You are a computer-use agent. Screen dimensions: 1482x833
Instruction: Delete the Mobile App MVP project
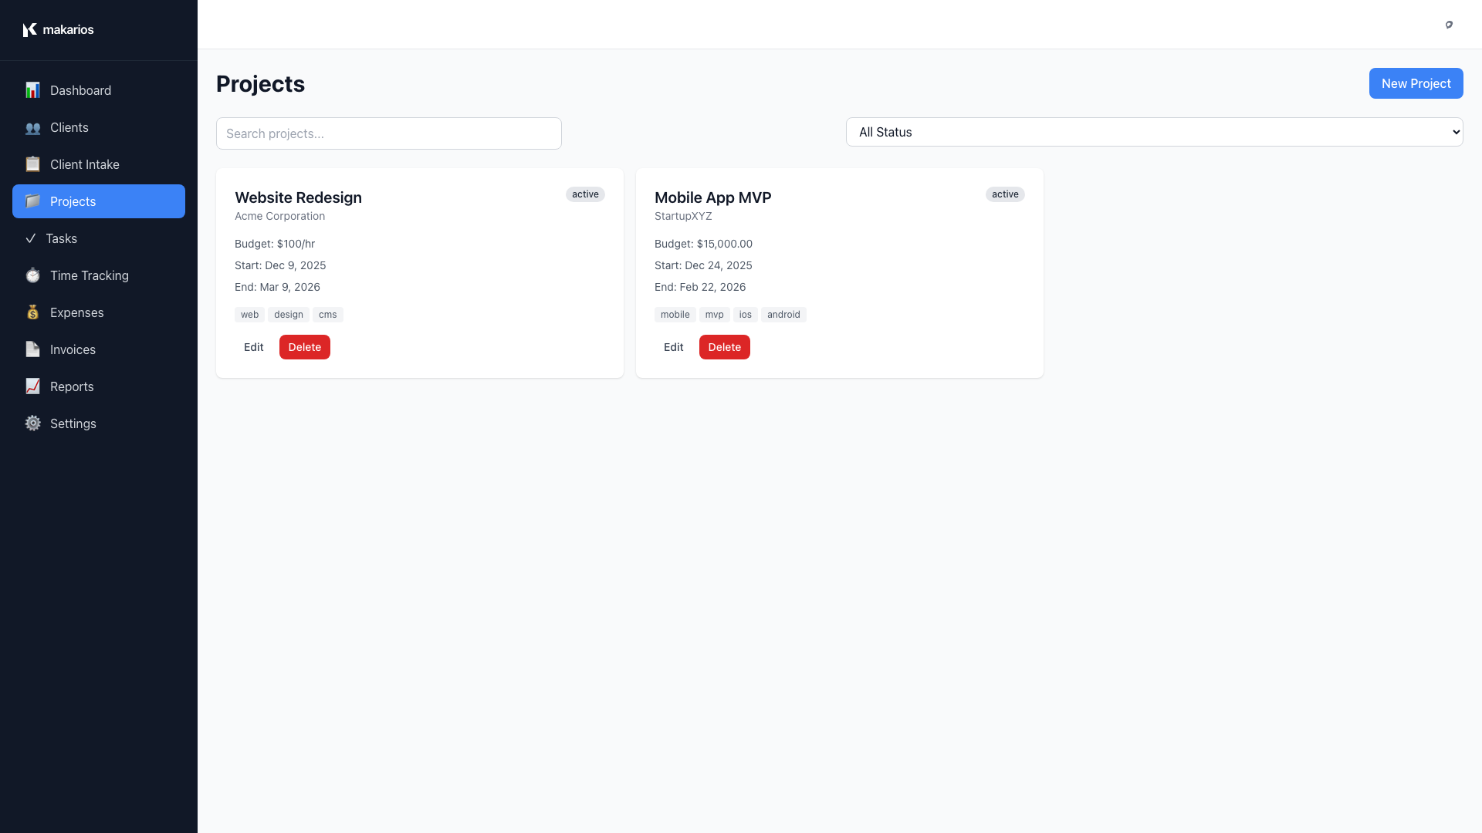click(724, 347)
